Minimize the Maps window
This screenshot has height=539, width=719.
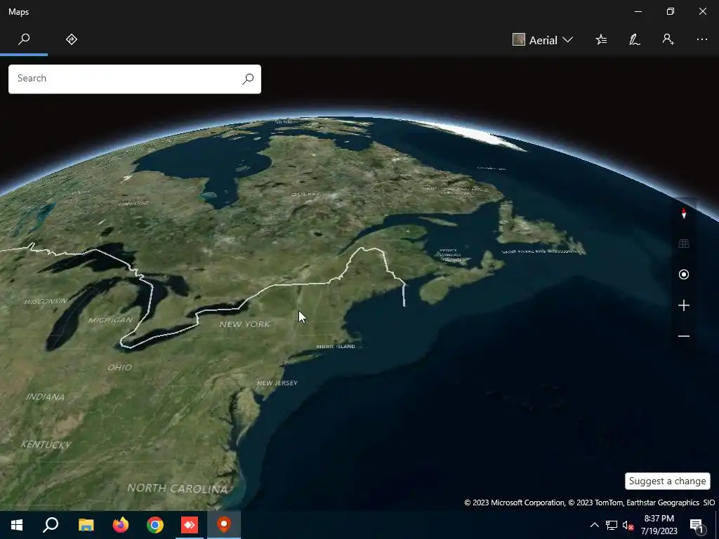click(638, 11)
